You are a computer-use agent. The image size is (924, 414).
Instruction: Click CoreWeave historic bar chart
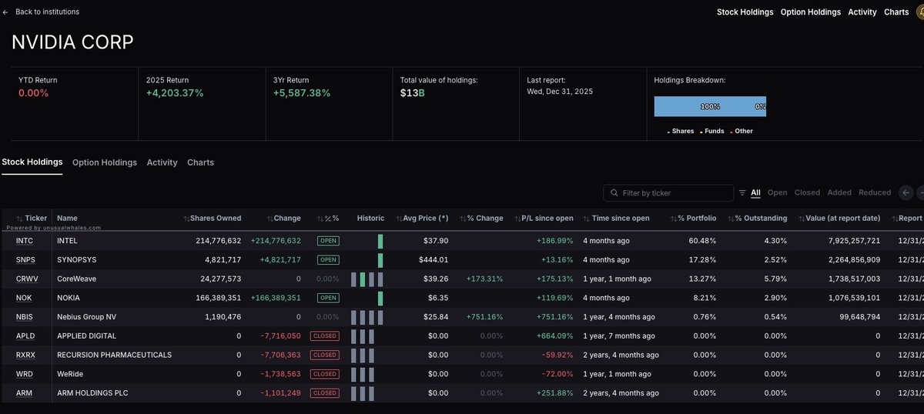(367, 279)
